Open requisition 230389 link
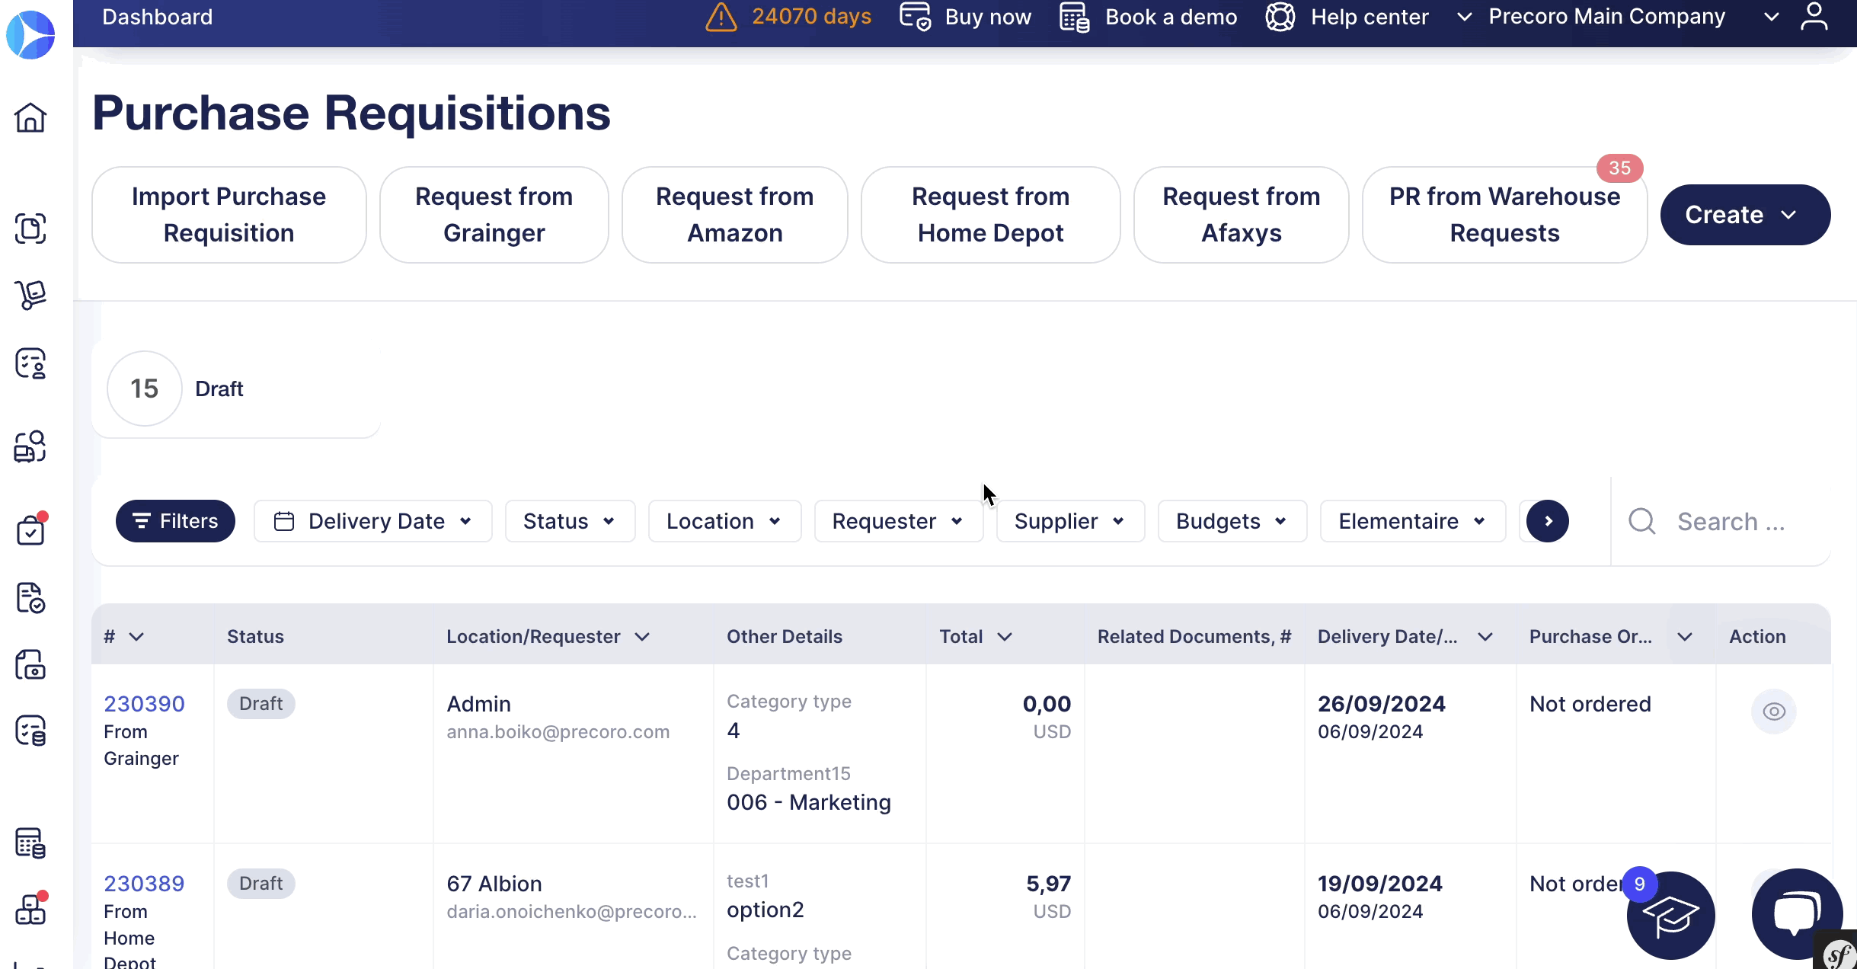The height and width of the screenshot is (969, 1857). click(144, 884)
